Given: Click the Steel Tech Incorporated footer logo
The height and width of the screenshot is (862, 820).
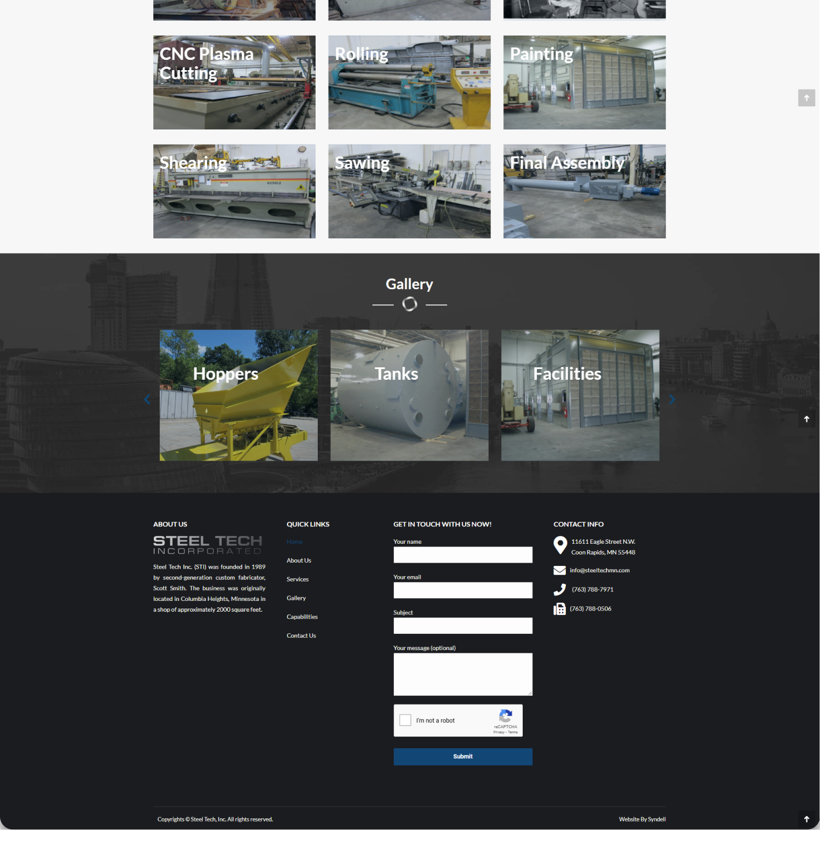Looking at the screenshot, I should point(208,545).
